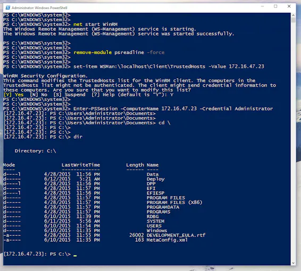Click the file length value '26002'
The width and height of the screenshot is (301, 271).
137,235
